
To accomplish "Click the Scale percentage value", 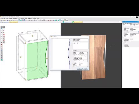I will coord(83,62).
